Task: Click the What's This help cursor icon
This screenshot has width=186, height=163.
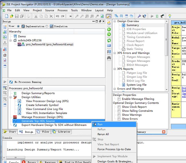Action: point(144,16)
